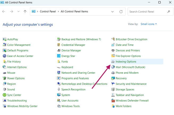Click the Storage Spaces icon
Image resolution: width=174 pixels, height=115 pixels.
113,89
